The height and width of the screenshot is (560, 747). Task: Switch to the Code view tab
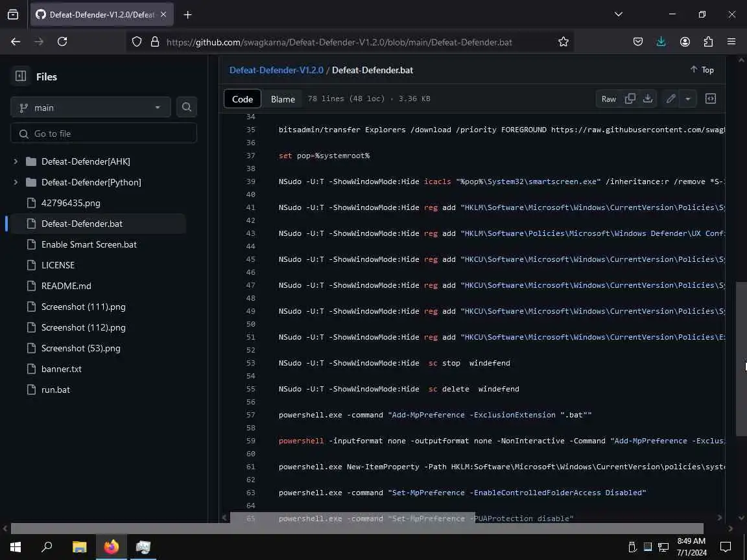(242, 99)
